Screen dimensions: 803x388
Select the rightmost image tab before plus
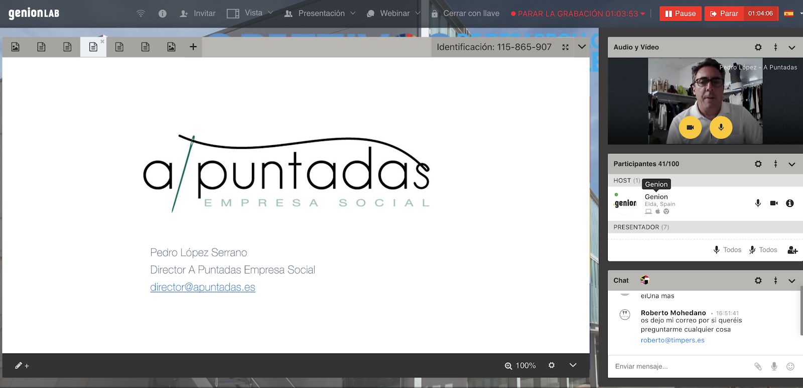[x=171, y=47]
